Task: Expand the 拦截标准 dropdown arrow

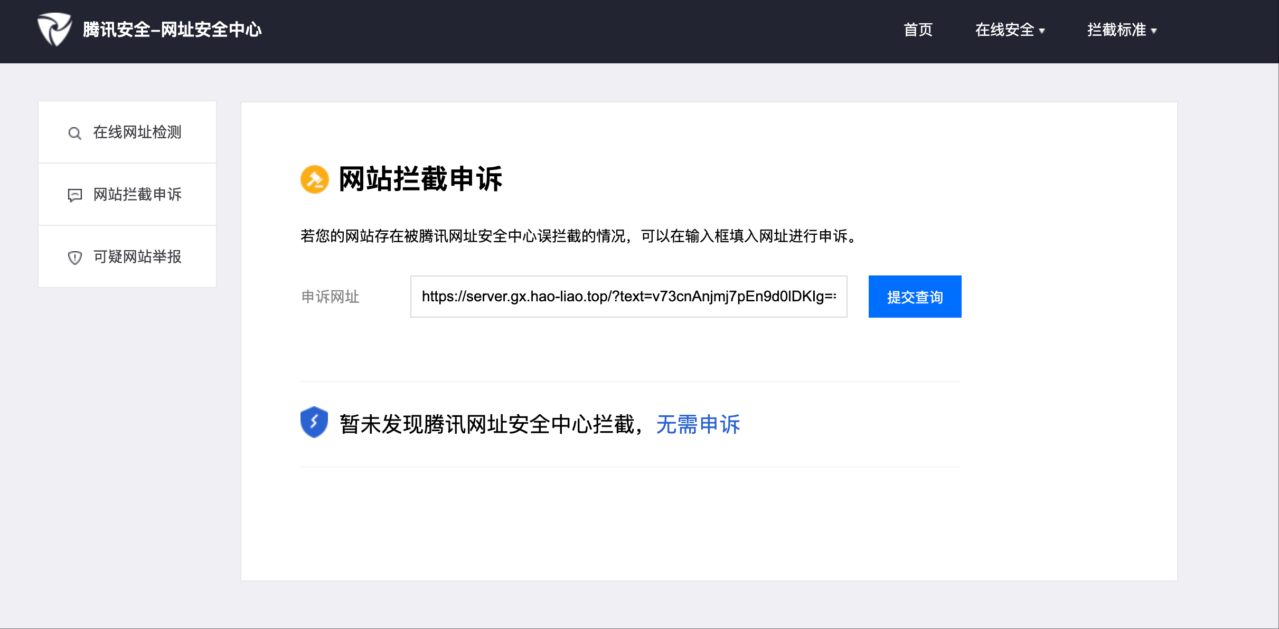Action: click(x=1154, y=31)
